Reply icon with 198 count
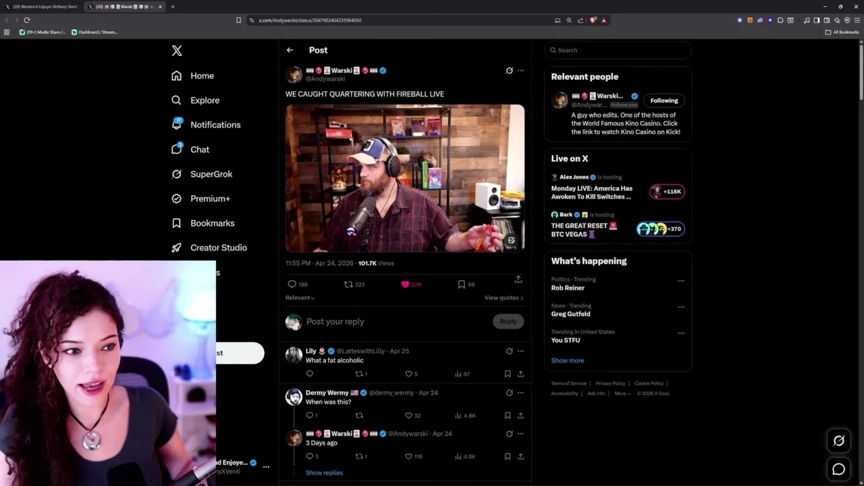Screen dimensions: 864x486 tap(292, 284)
